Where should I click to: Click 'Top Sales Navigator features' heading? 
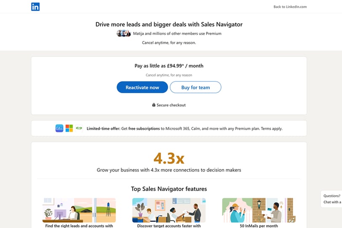tap(169, 189)
